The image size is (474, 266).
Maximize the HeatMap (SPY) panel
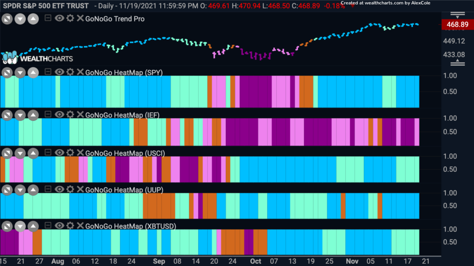tap(7, 73)
